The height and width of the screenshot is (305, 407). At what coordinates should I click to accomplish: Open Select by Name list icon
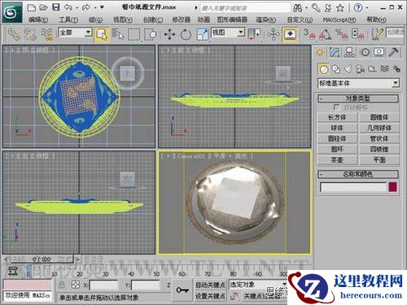[x=118, y=34]
